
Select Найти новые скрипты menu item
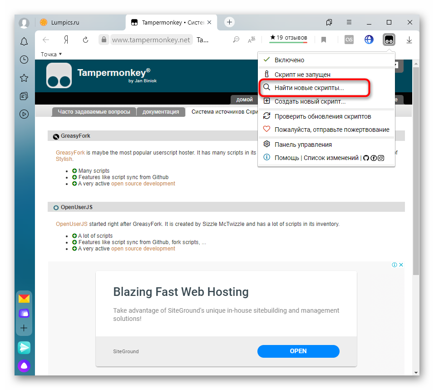point(309,87)
